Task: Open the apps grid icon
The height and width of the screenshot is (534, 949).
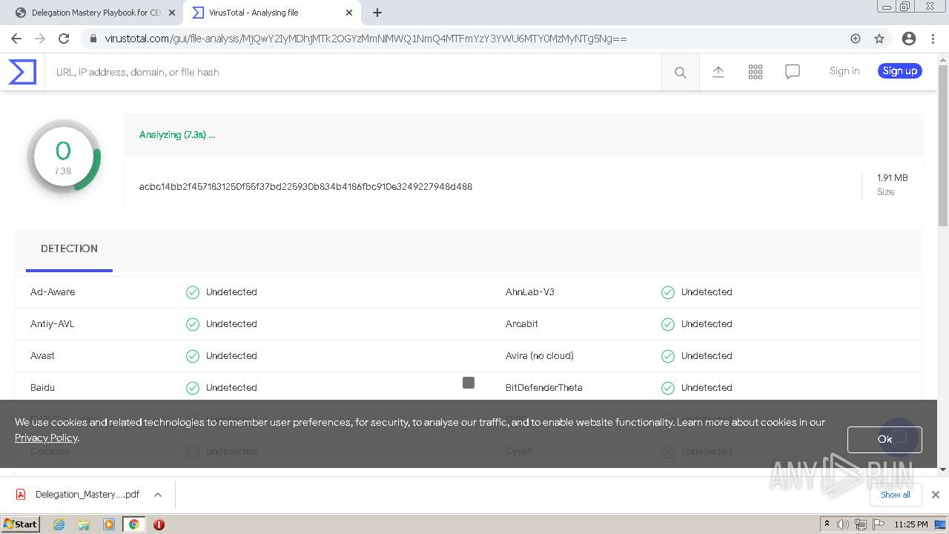Action: pyautogui.click(x=755, y=71)
